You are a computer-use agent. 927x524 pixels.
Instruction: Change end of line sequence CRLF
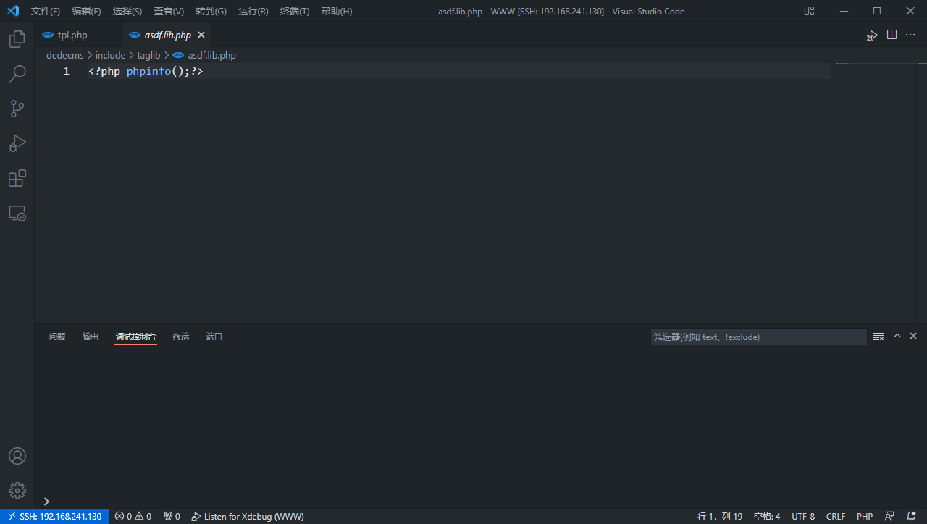[836, 516]
